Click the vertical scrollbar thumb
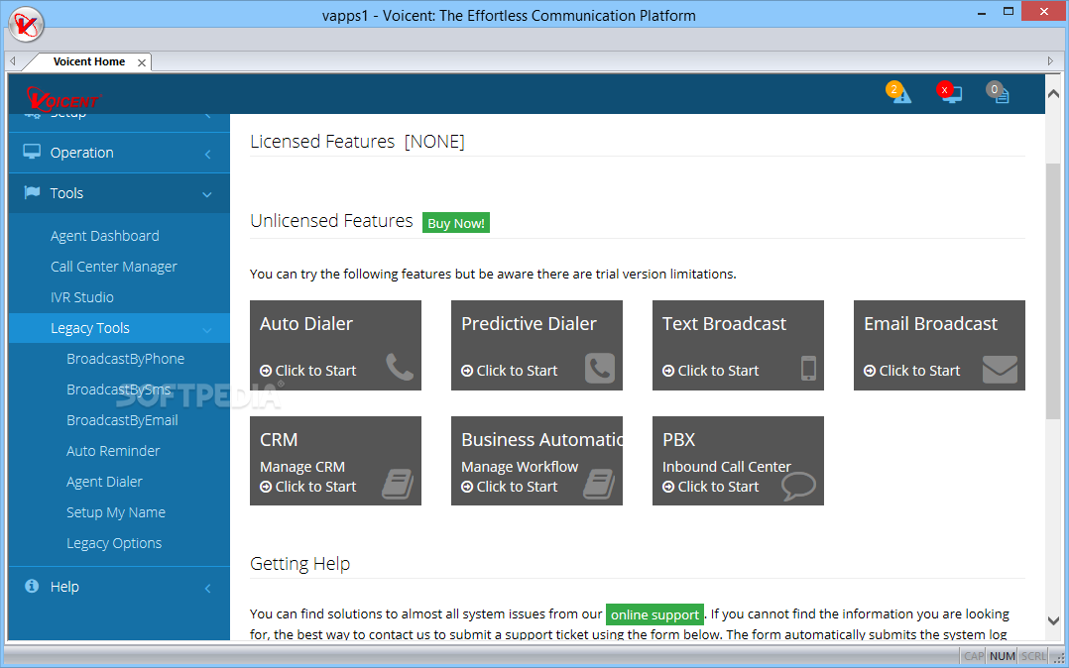This screenshot has height=668, width=1069. (1053, 291)
